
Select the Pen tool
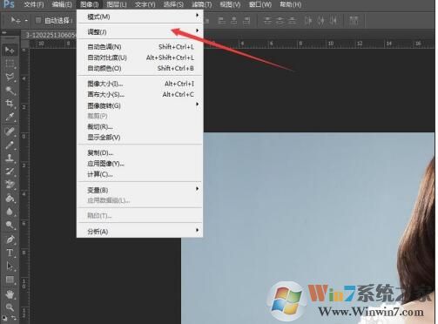(x=10, y=240)
